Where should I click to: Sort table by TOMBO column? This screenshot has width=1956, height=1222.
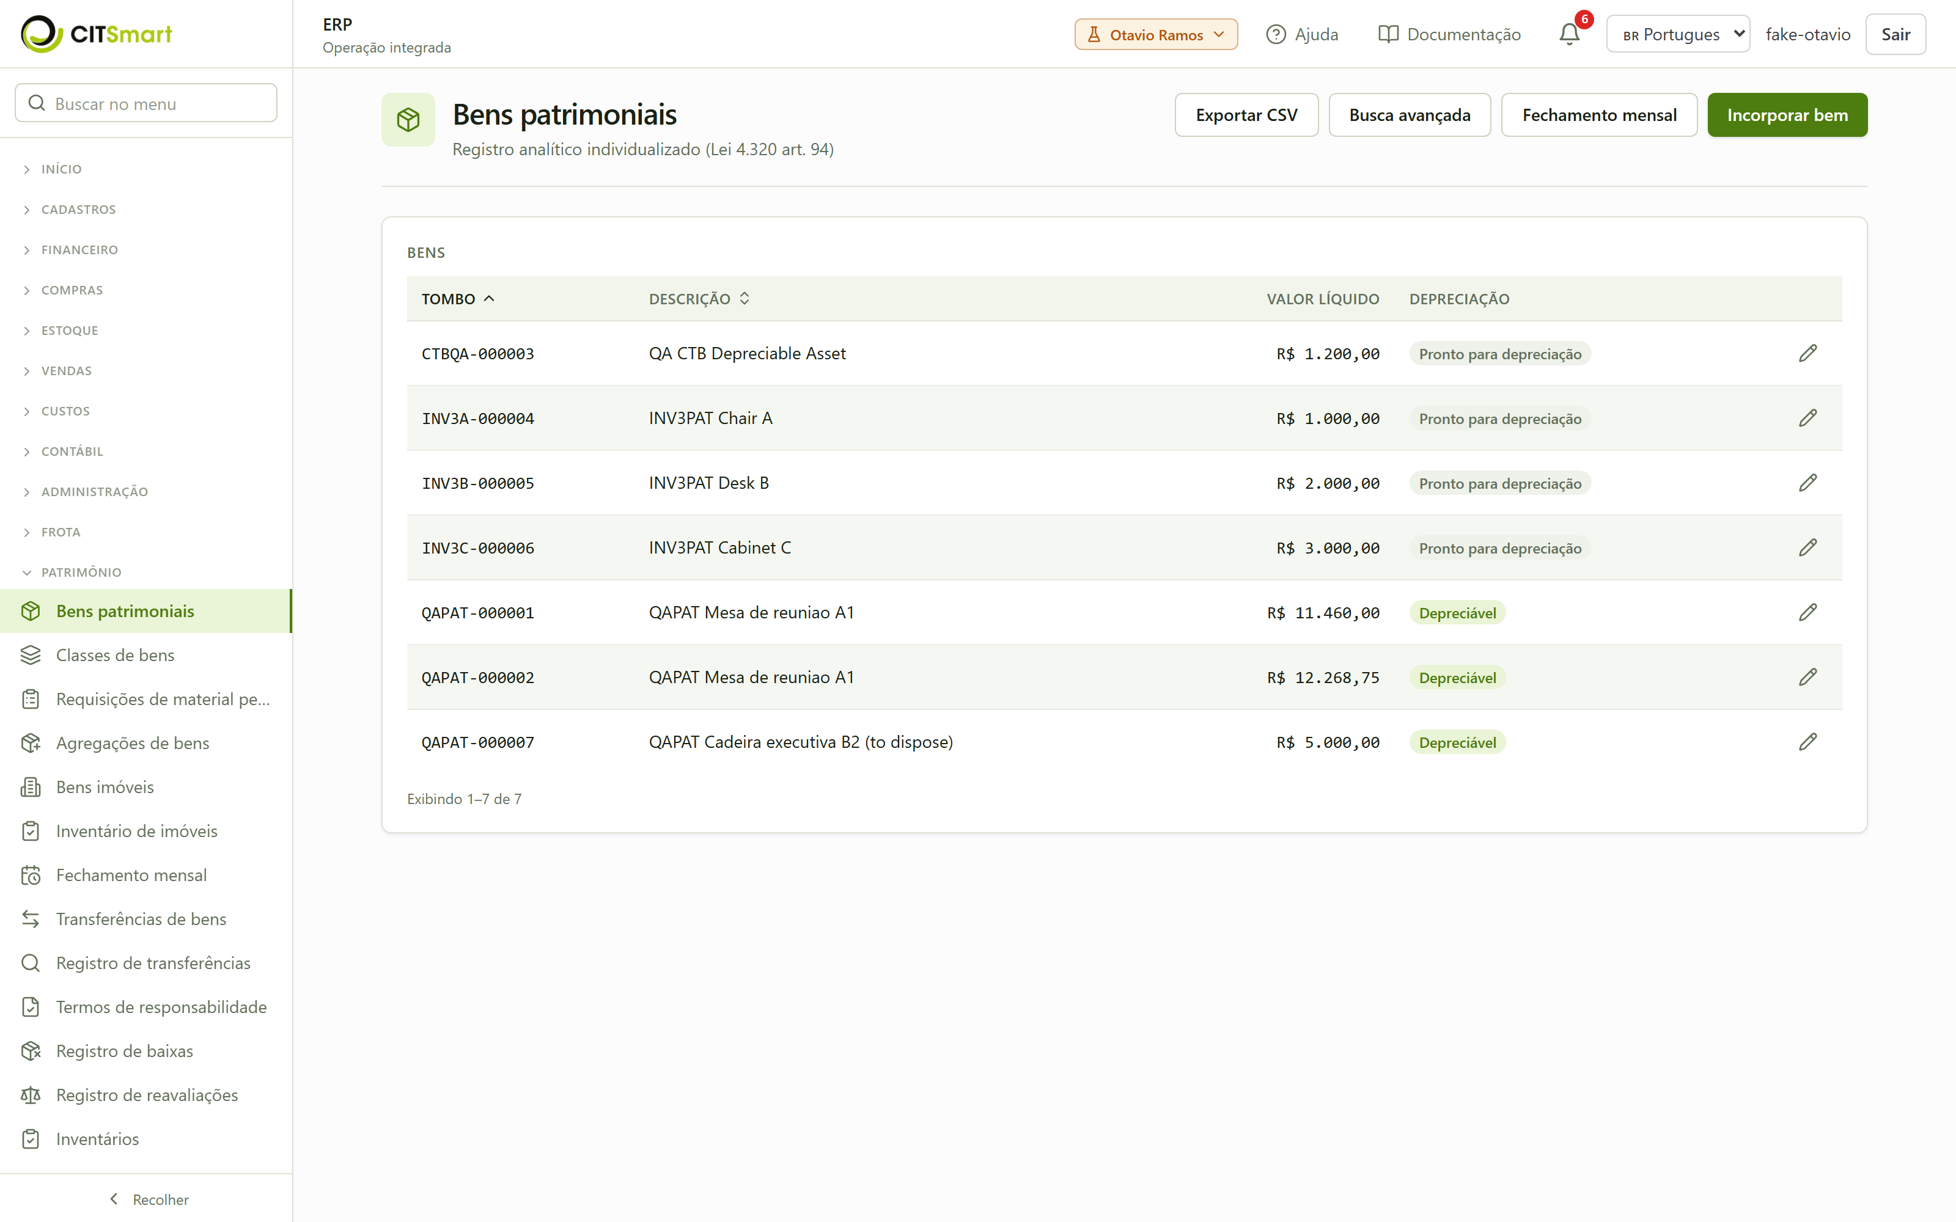(x=457, y=299)
